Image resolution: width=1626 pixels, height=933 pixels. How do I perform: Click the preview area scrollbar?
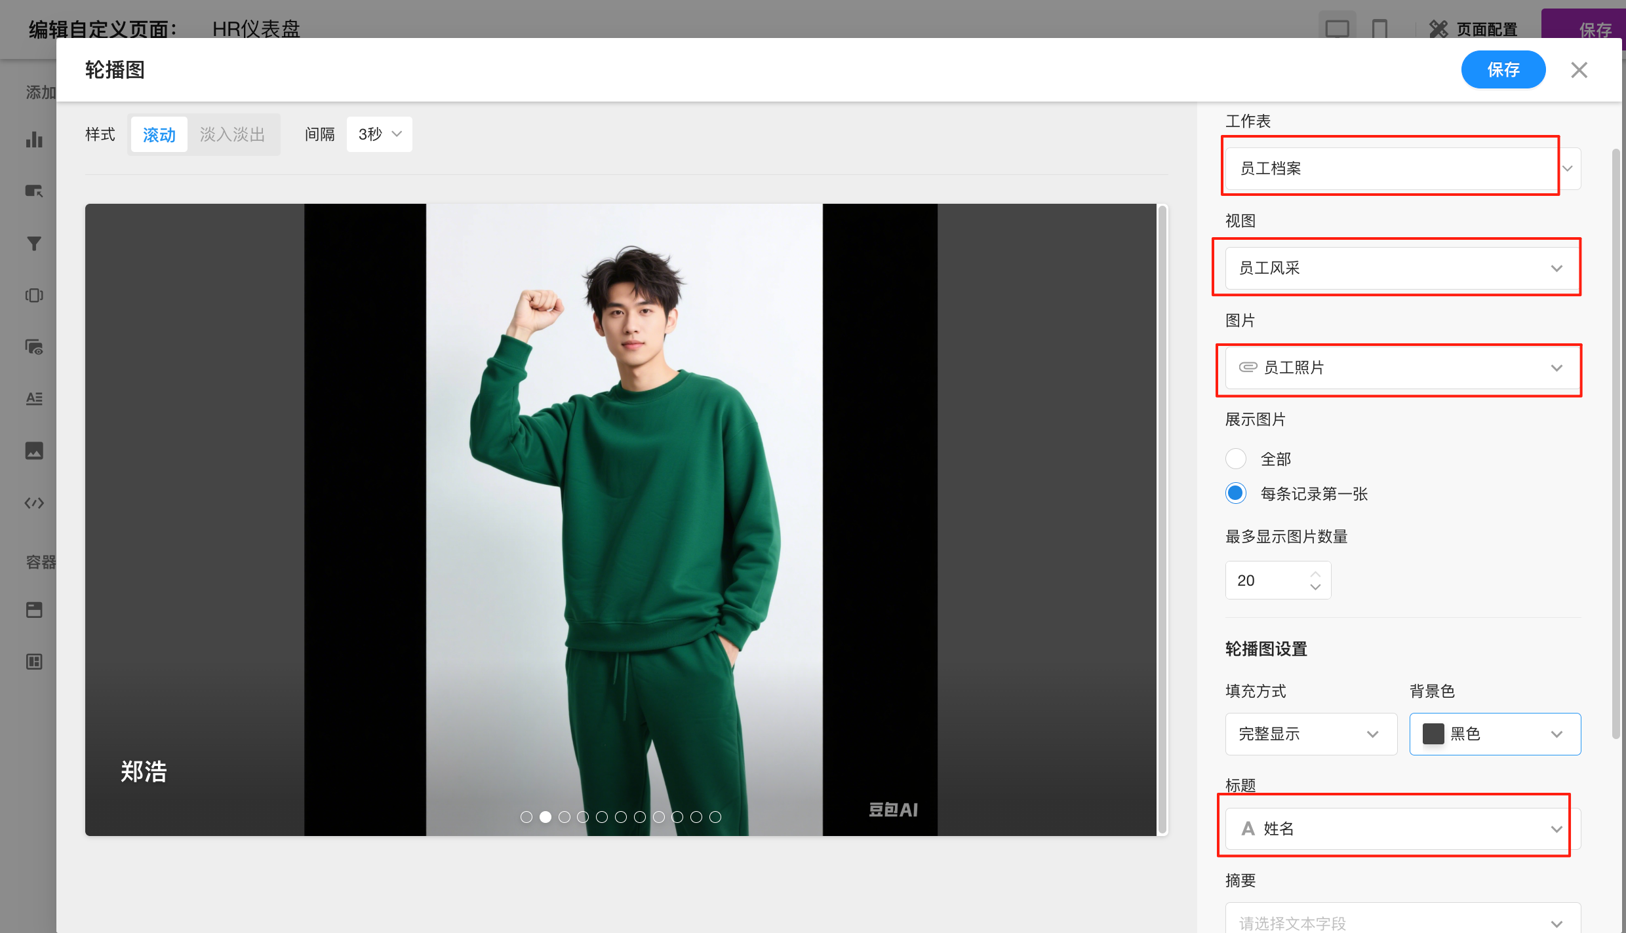1162,519
